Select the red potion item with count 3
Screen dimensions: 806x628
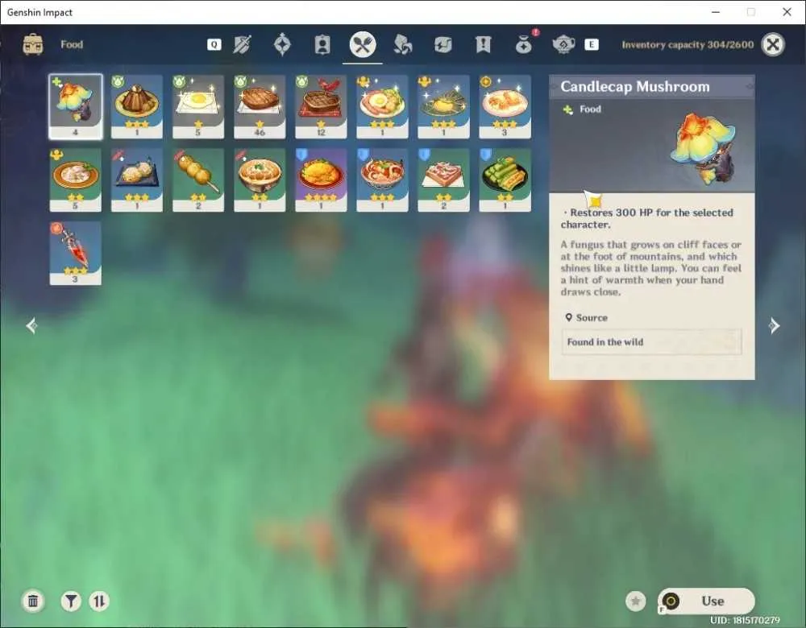76,253
